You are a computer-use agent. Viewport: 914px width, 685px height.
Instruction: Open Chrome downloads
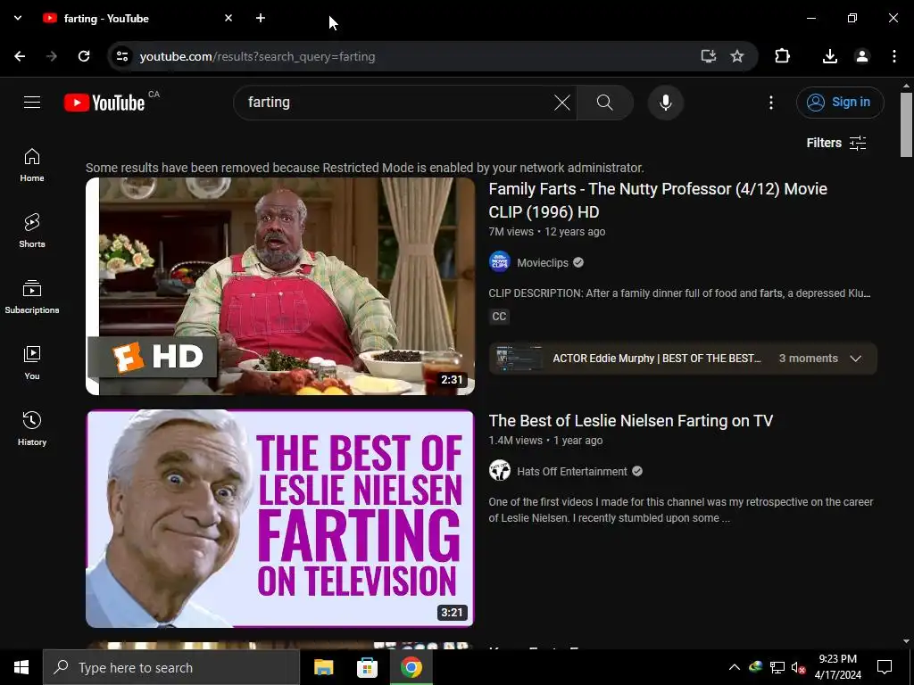pos(830,56)
